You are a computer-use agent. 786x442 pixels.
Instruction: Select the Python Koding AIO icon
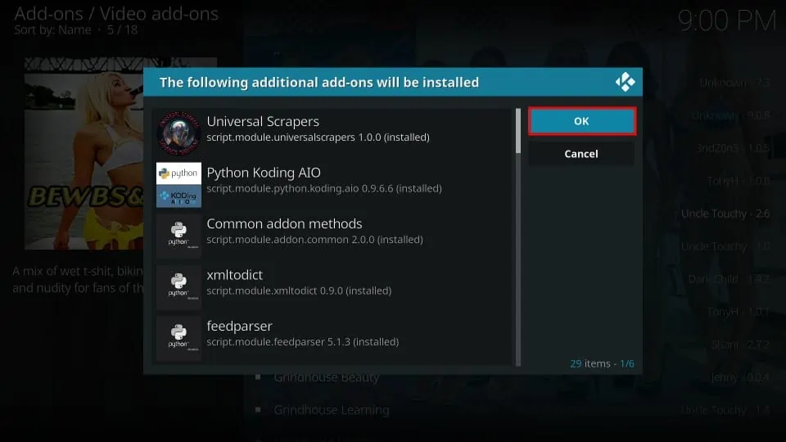tap(178, 184)
